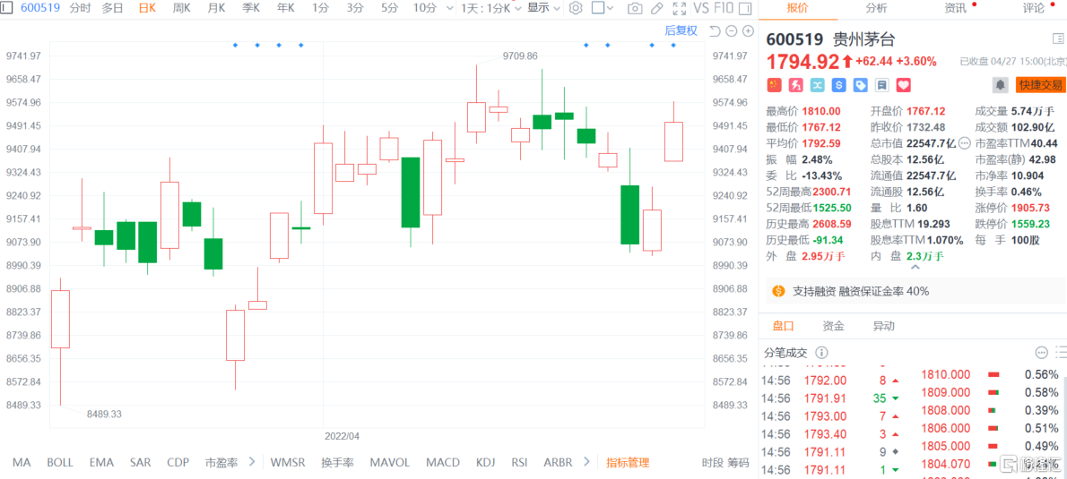Screen dimensions: 1067x479
Task: Click 筹码 chip distribution button
Action: click(x=738, y=462)
